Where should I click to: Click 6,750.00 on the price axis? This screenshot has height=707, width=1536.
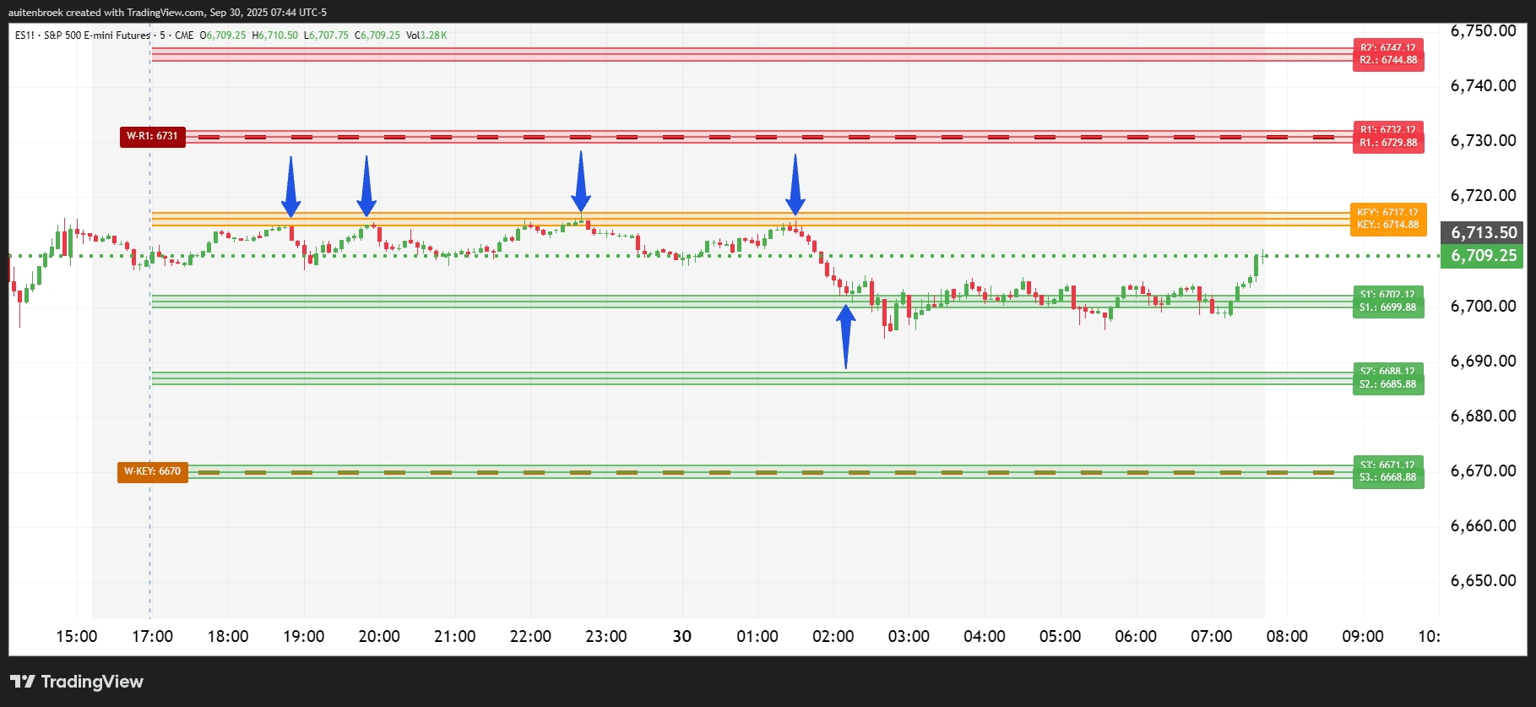coord(1483,31)
